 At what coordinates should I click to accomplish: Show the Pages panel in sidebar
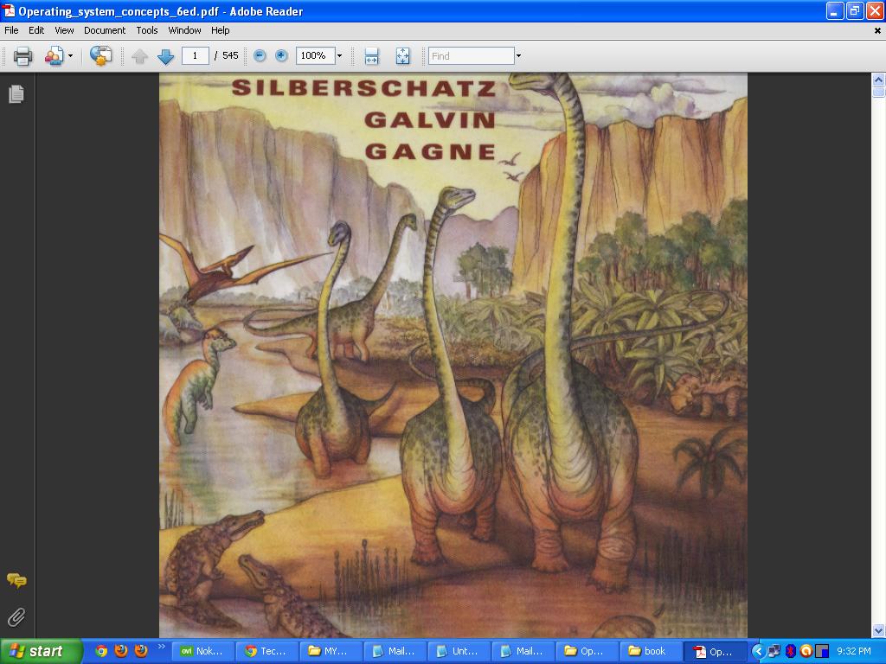click(x=16, y=93)
